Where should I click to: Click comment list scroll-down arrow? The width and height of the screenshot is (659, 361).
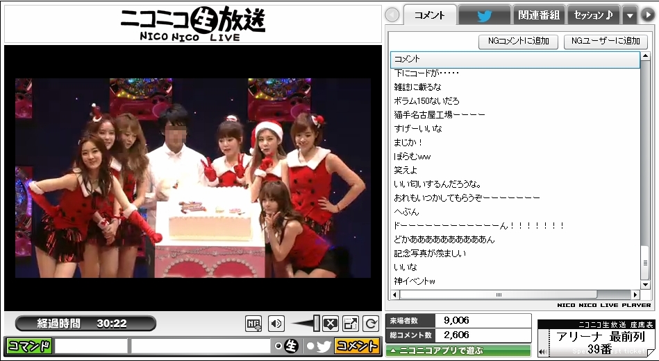coord(645,284)
